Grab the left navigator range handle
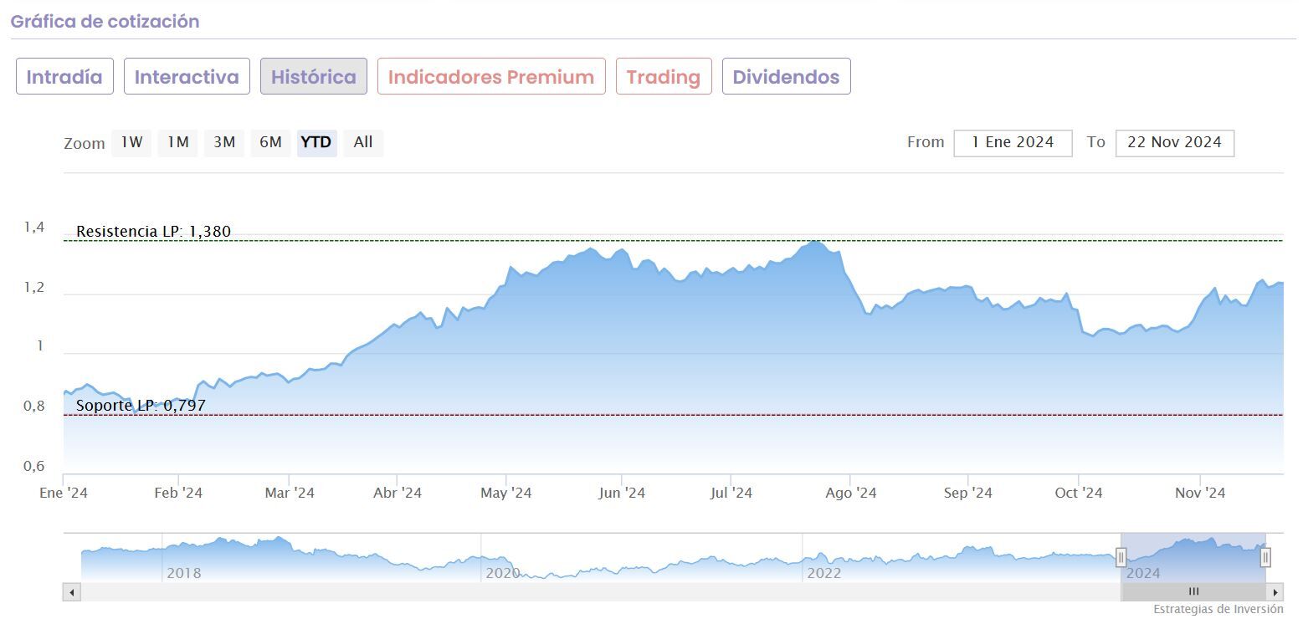1303x619 pixels. point(1121,557)
